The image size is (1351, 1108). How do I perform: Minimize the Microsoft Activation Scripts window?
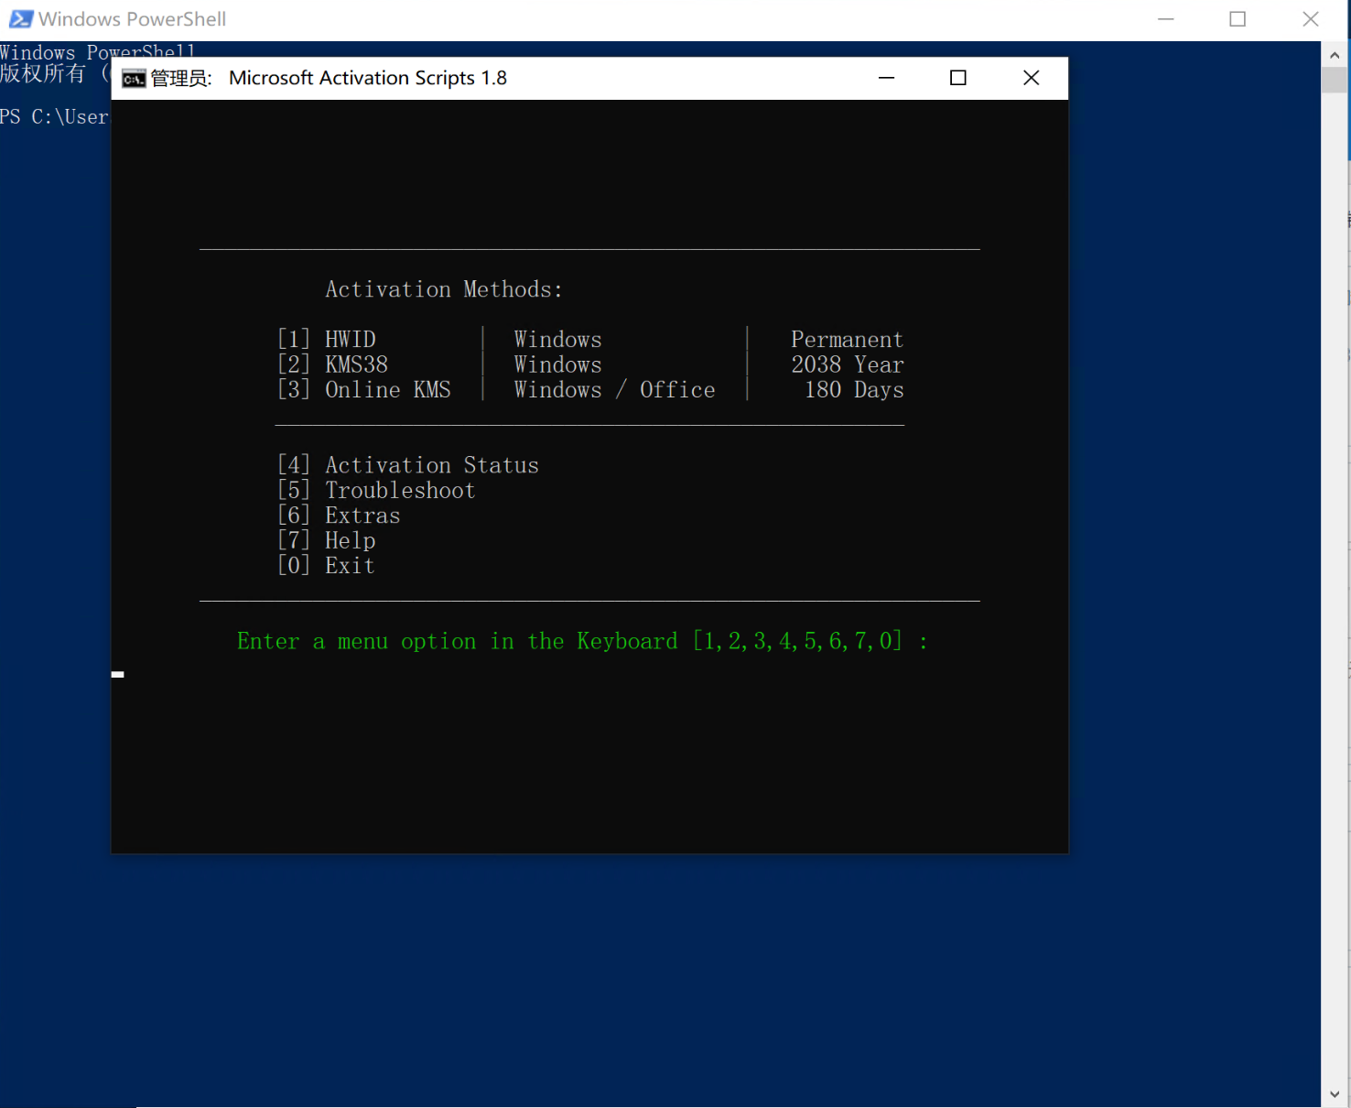click(886, 78)
